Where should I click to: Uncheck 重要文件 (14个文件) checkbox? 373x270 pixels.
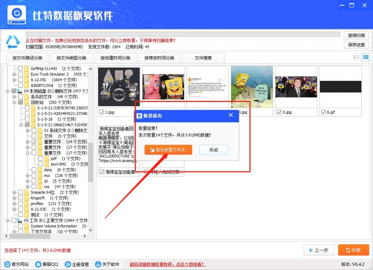[34, 142]
